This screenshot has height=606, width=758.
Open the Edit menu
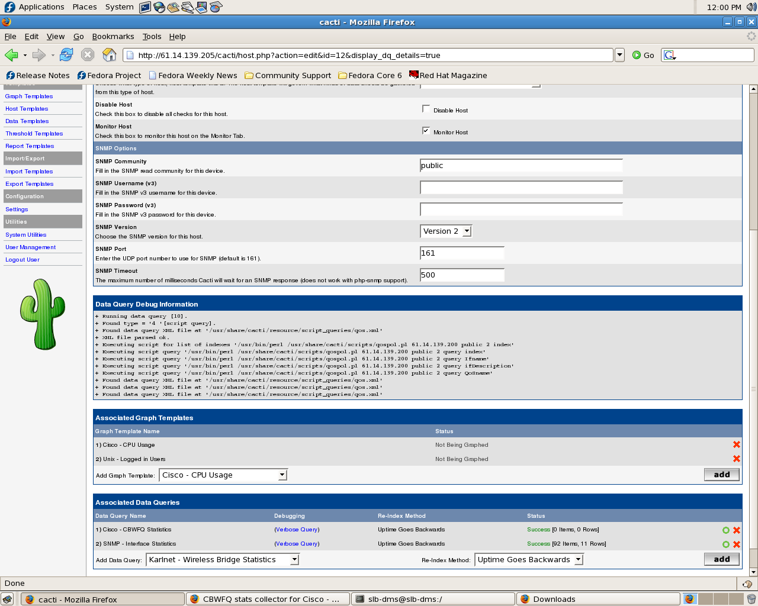pos(31,36)
